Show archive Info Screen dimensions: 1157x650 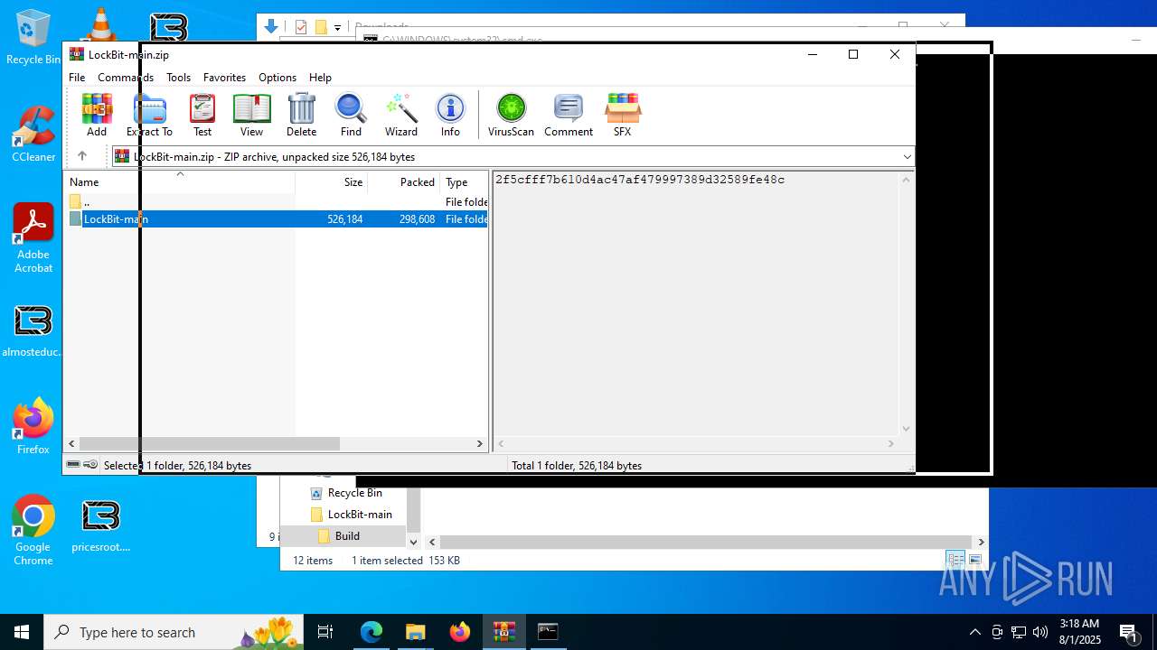pos(450,115)
